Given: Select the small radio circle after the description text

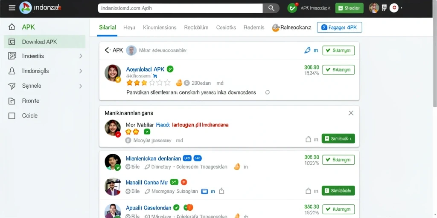Looking at the screenshot, I should tap(267, 92).
